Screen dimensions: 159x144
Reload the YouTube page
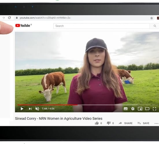10,18
